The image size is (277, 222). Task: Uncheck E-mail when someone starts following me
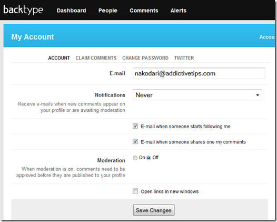135,127
